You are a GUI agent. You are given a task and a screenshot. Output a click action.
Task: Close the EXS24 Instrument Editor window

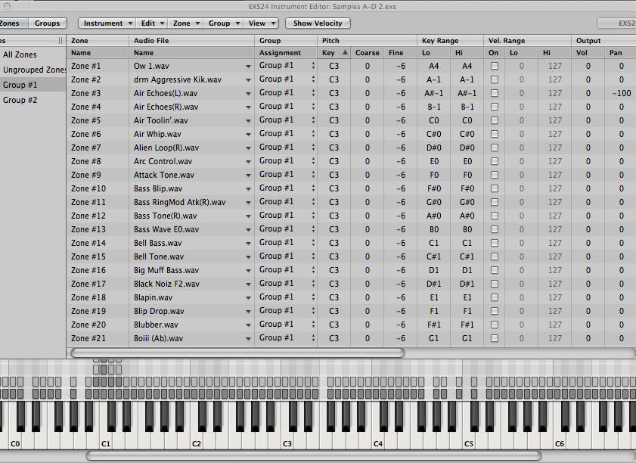pos(7,6)
